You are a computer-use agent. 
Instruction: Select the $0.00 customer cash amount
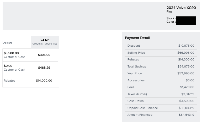pos(8,66)
